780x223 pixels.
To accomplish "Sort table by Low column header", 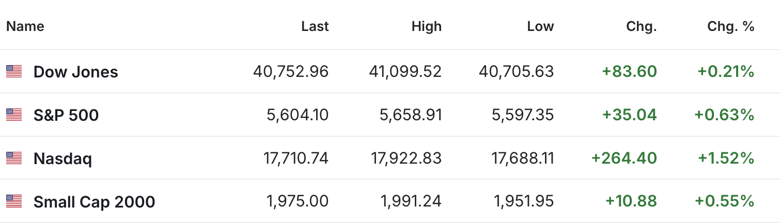I will point(540,26).
